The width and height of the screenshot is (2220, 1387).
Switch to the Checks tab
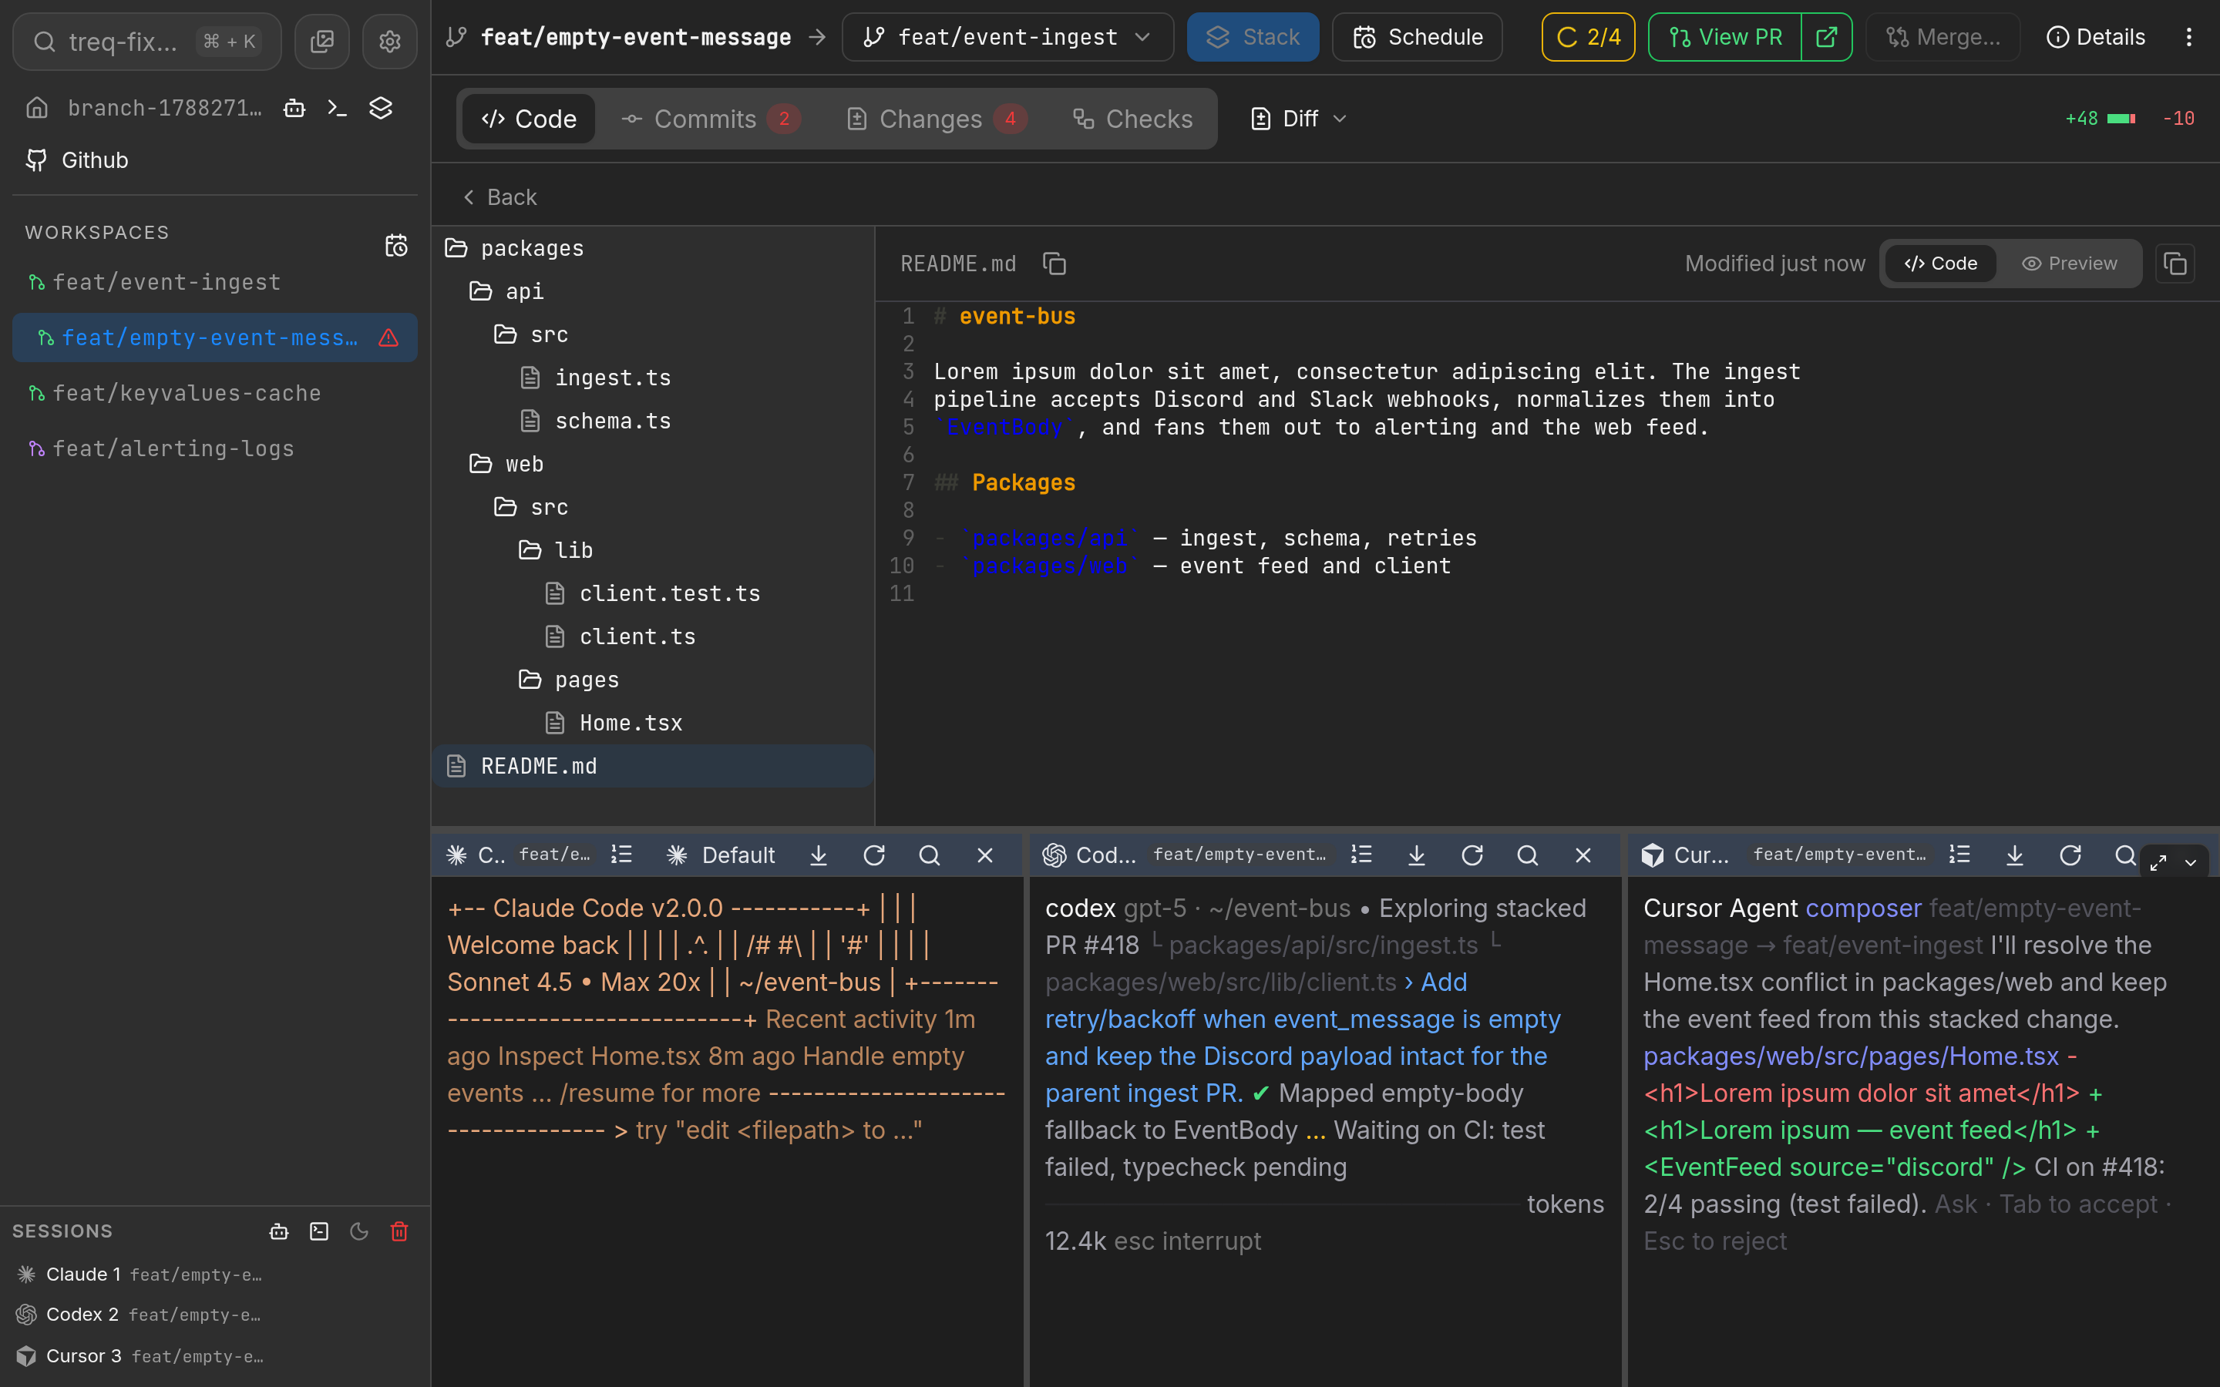1133,119
